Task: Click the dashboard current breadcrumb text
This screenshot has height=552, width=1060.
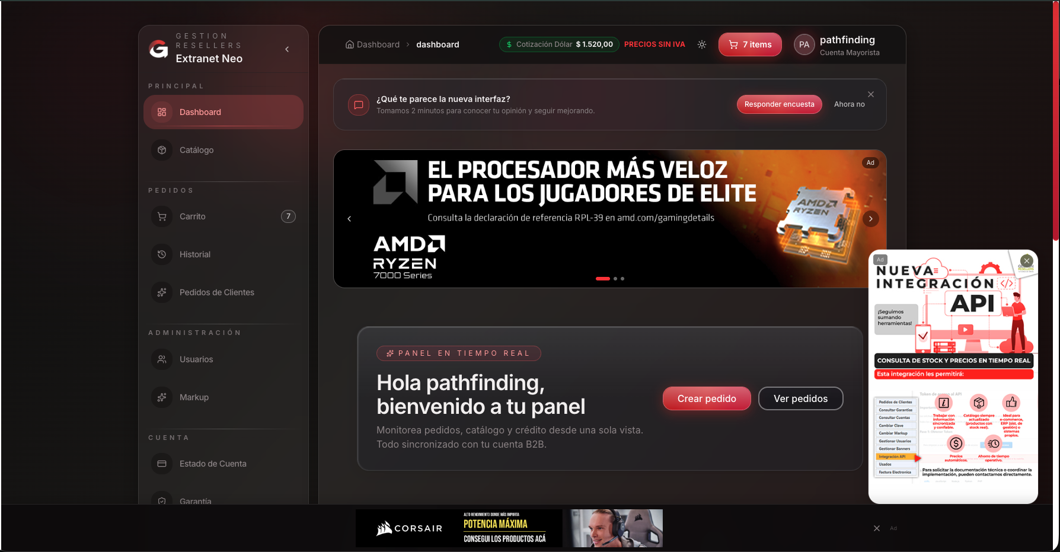Action: click(438, 44)
